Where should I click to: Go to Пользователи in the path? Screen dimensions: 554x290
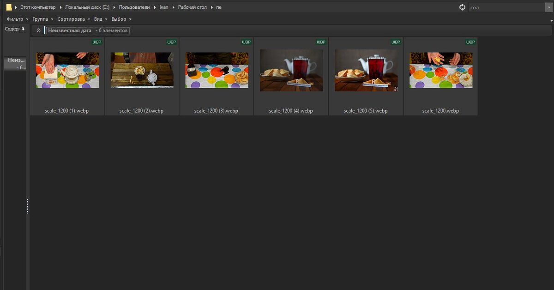point(134,7)
